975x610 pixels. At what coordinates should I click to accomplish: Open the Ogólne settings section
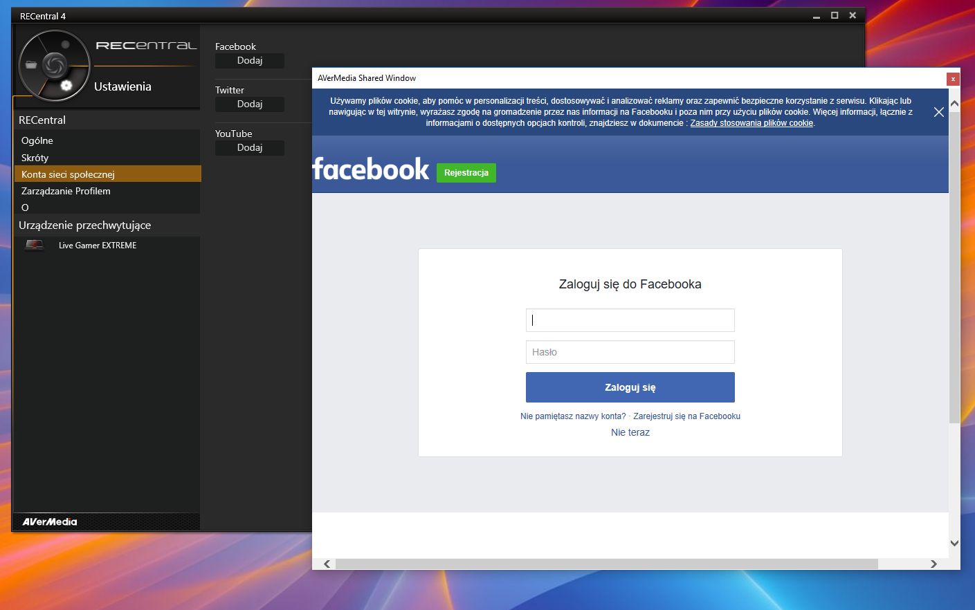pos(107,140)
